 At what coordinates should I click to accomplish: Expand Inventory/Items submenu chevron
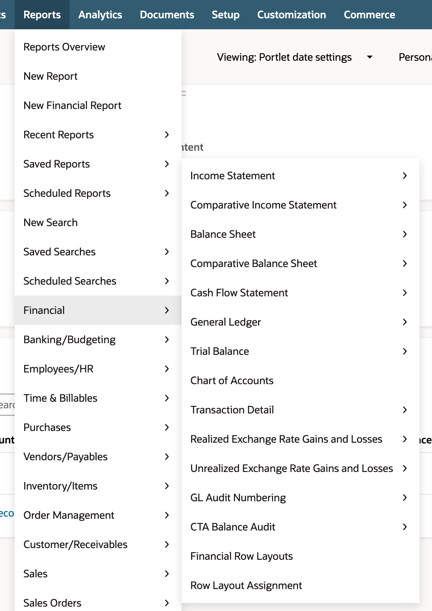[167, 486]
